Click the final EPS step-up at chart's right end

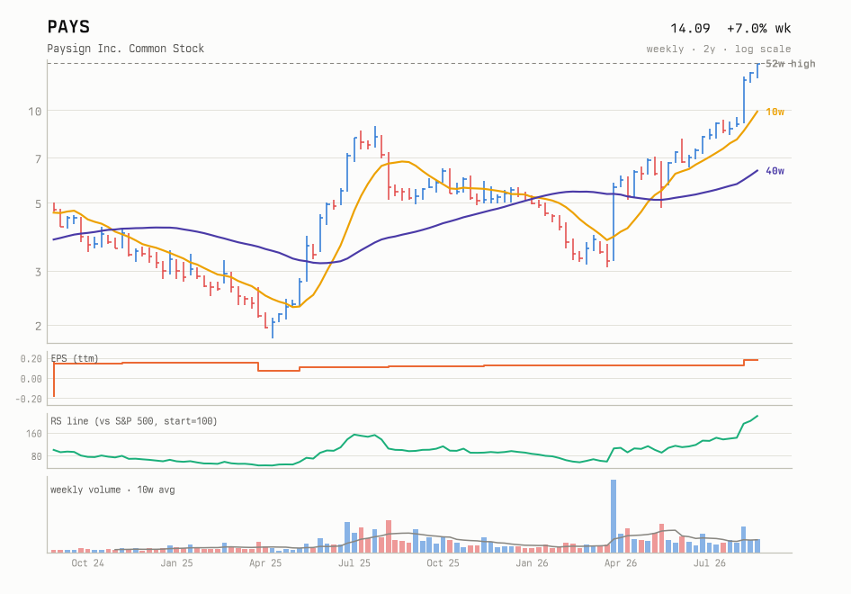750,360
